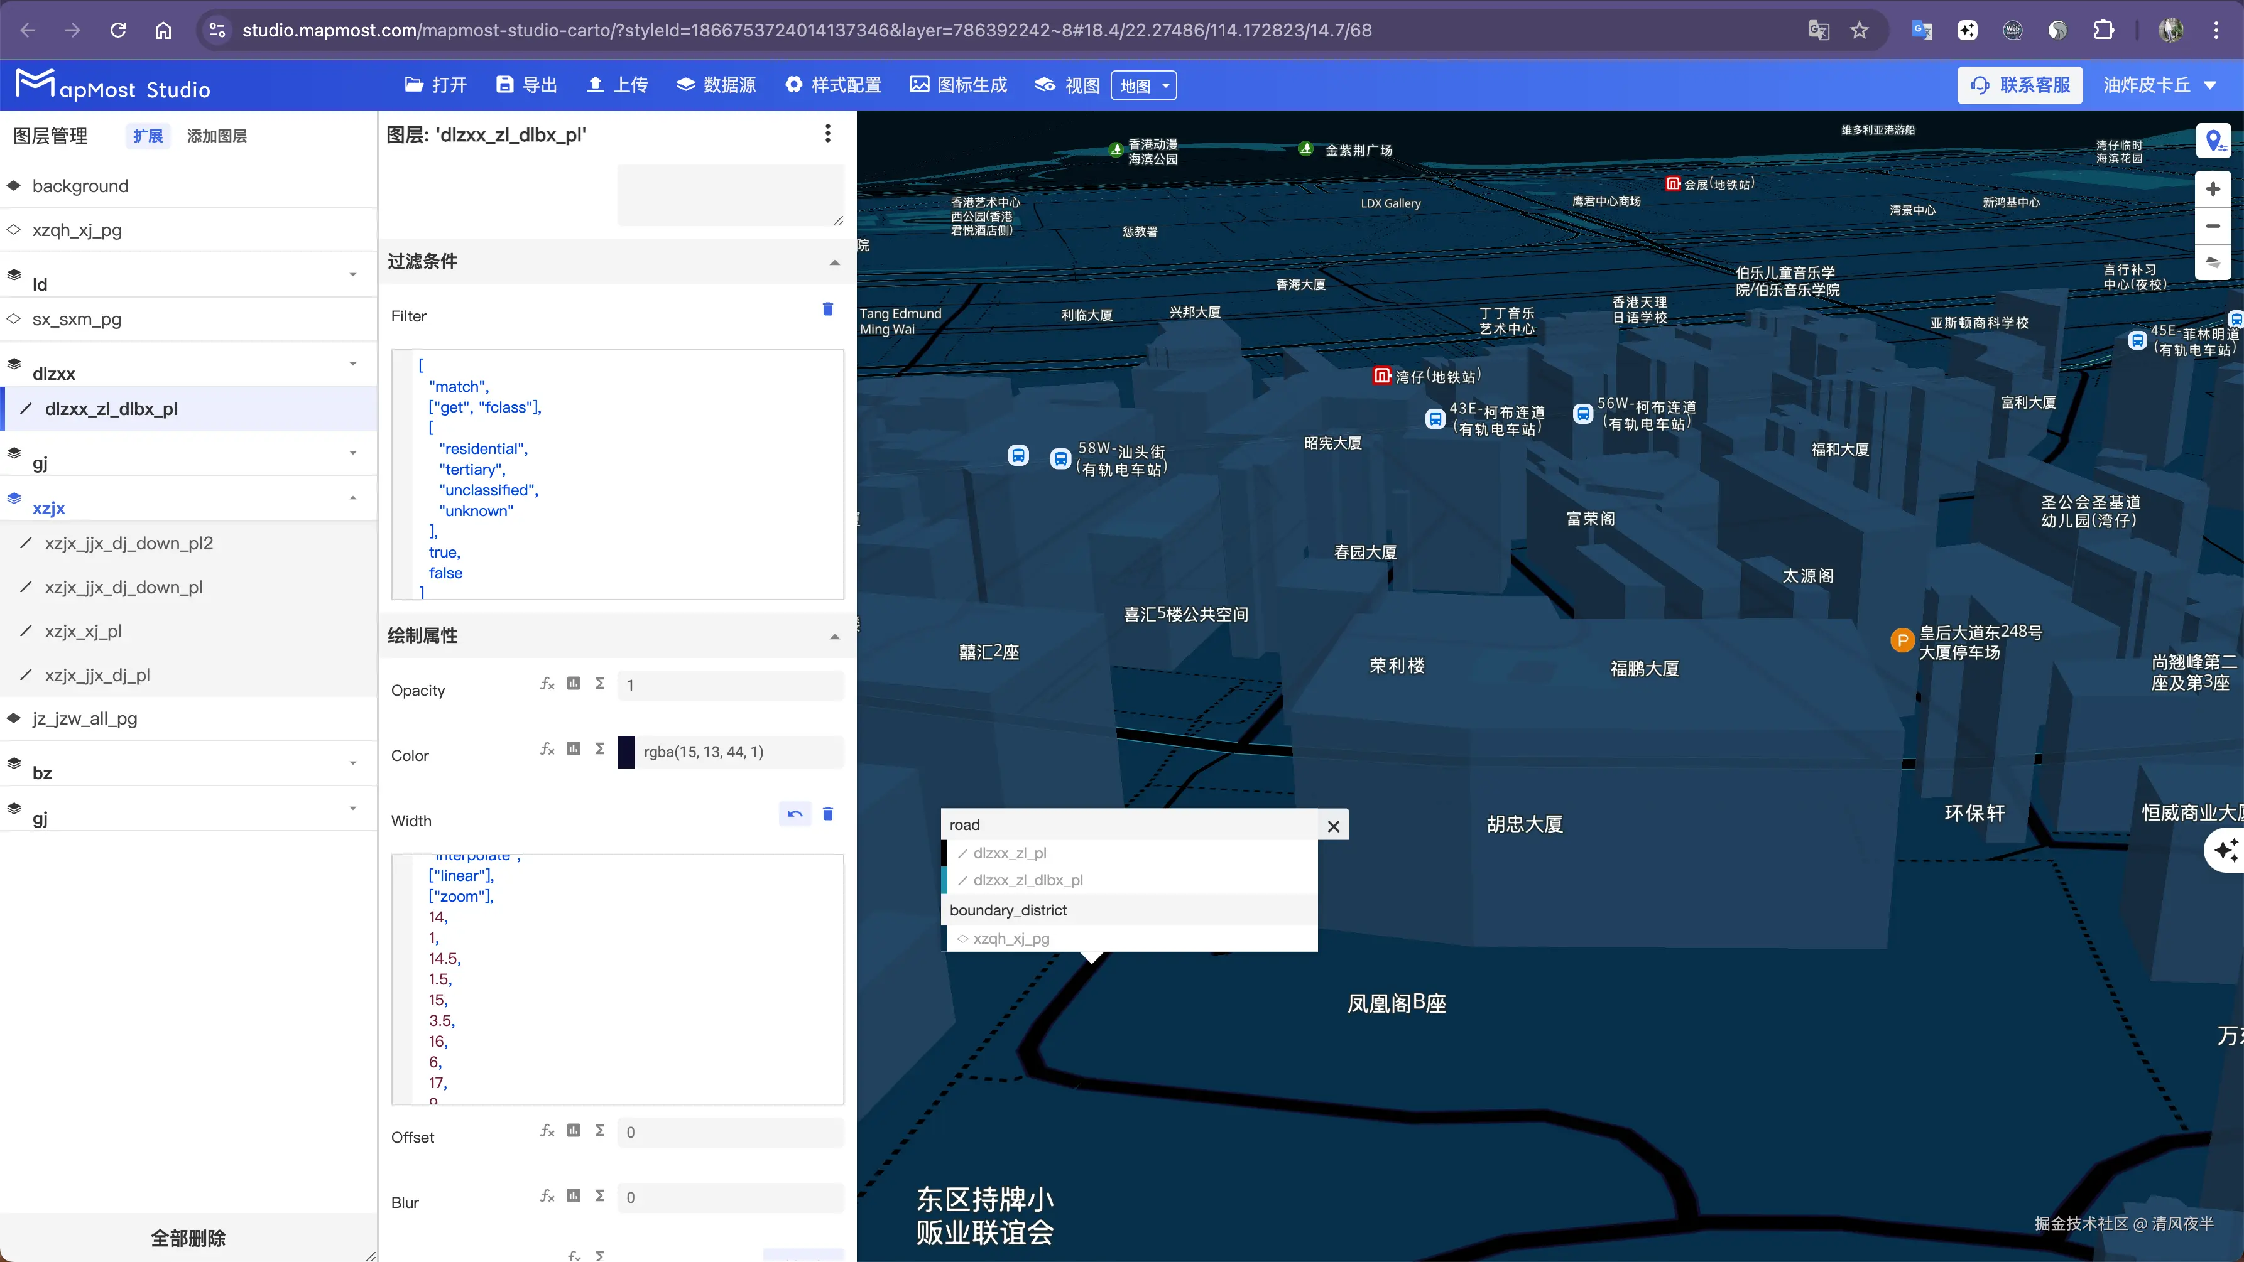Collapse the 绘制属性 paint section
The width and height of the screenshot is (2244, 1262).
834,636
